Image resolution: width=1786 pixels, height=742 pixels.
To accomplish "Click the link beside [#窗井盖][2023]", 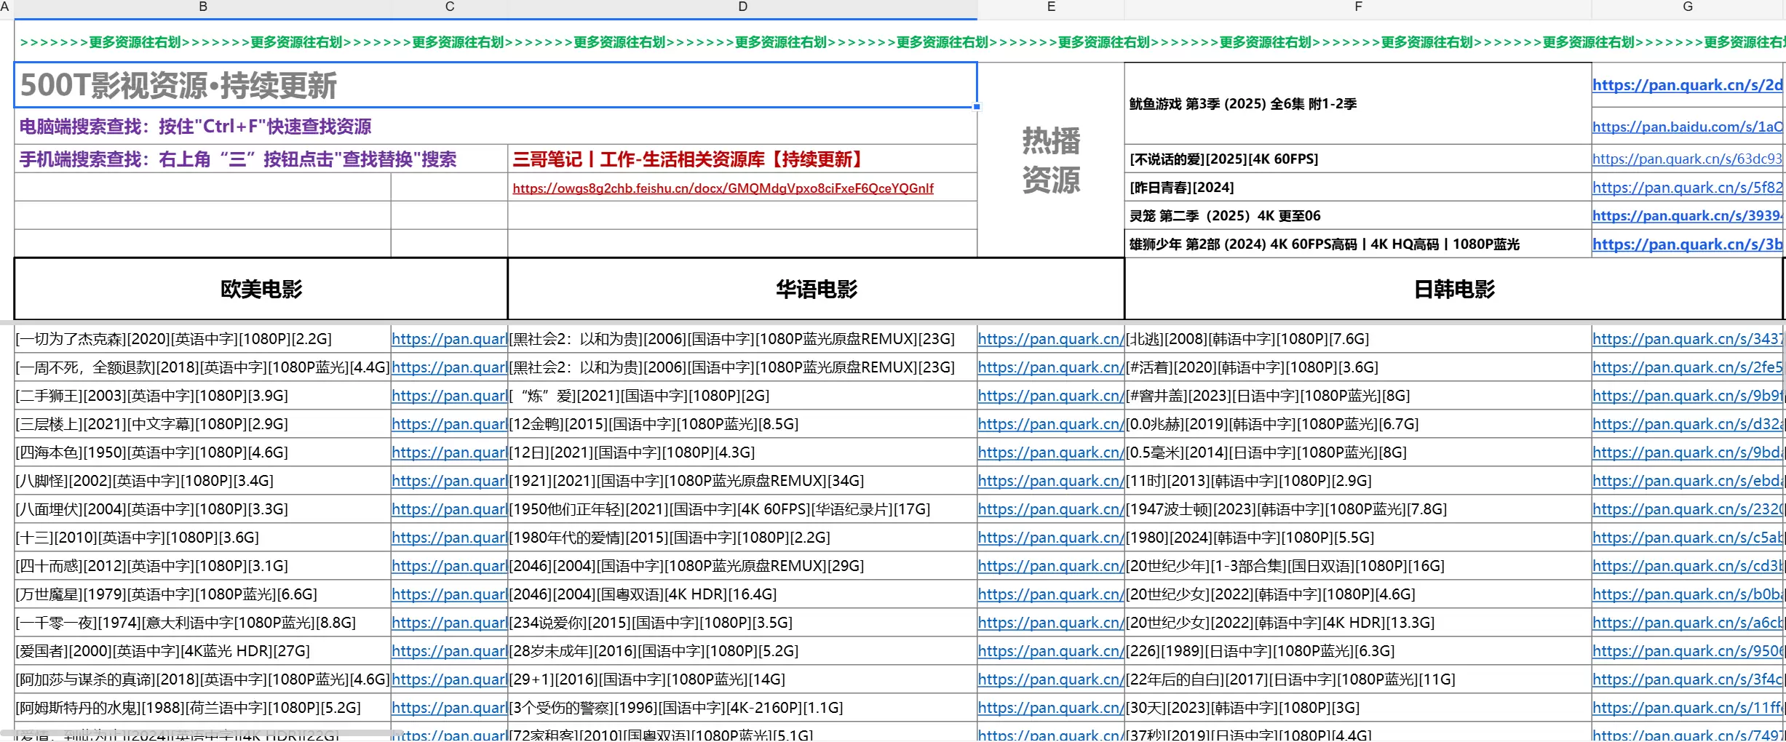I will point(1687,396).
